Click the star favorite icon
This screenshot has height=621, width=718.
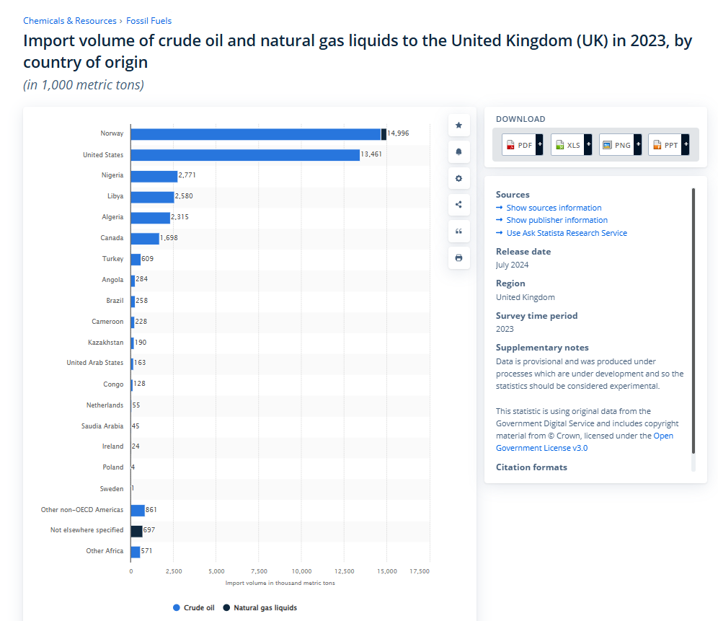tap(458, 125)
